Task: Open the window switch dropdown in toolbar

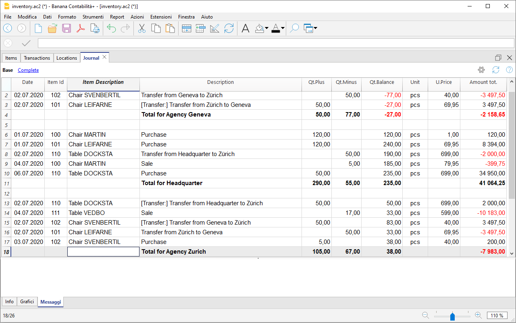Action: [x=315, y=28]
